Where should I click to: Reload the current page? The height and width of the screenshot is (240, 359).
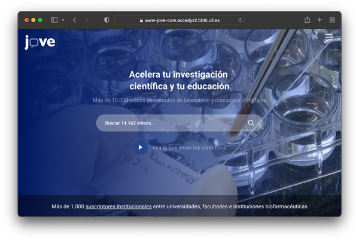pyautogui.click(x=240, y=20)
